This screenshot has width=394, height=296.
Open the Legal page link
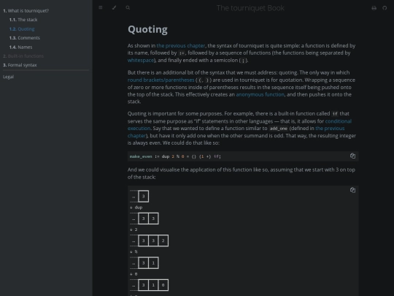click(x=8, y=77)
